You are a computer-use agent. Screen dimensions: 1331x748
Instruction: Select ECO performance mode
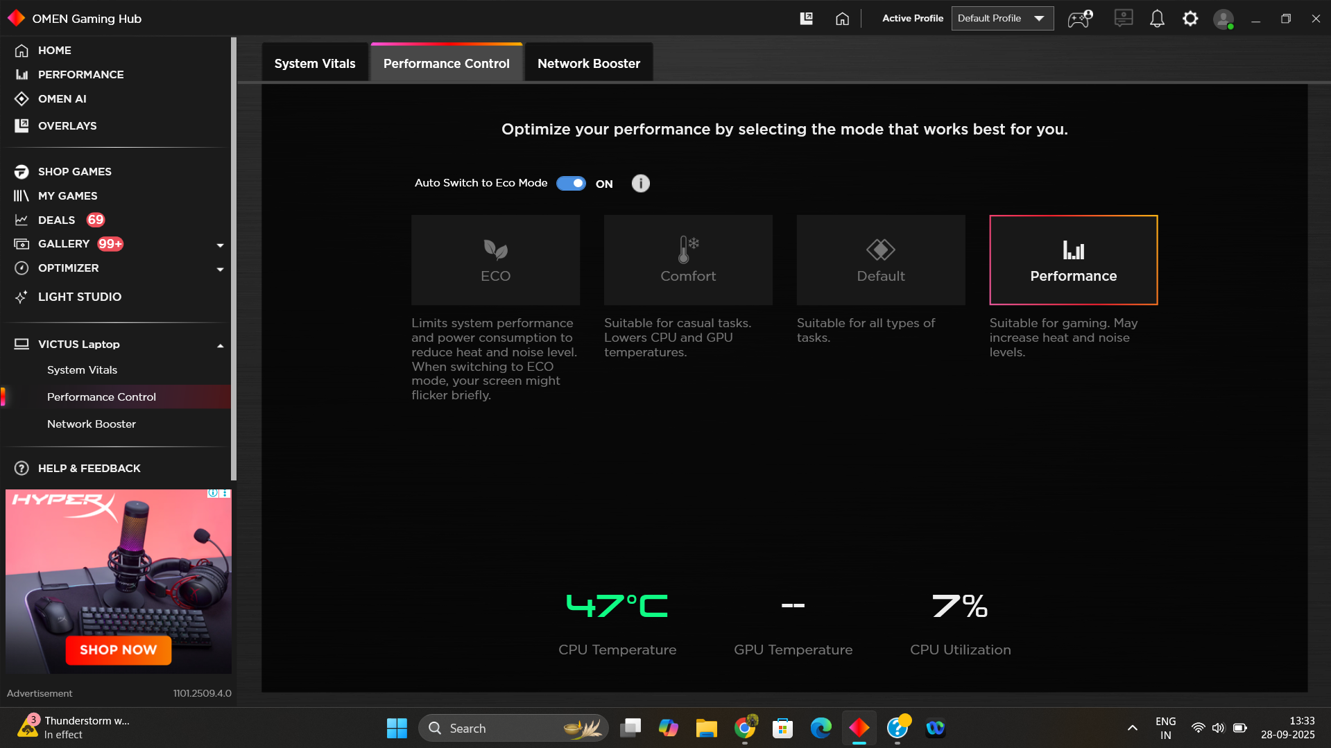pyautogui.click(x=495, y=260)
